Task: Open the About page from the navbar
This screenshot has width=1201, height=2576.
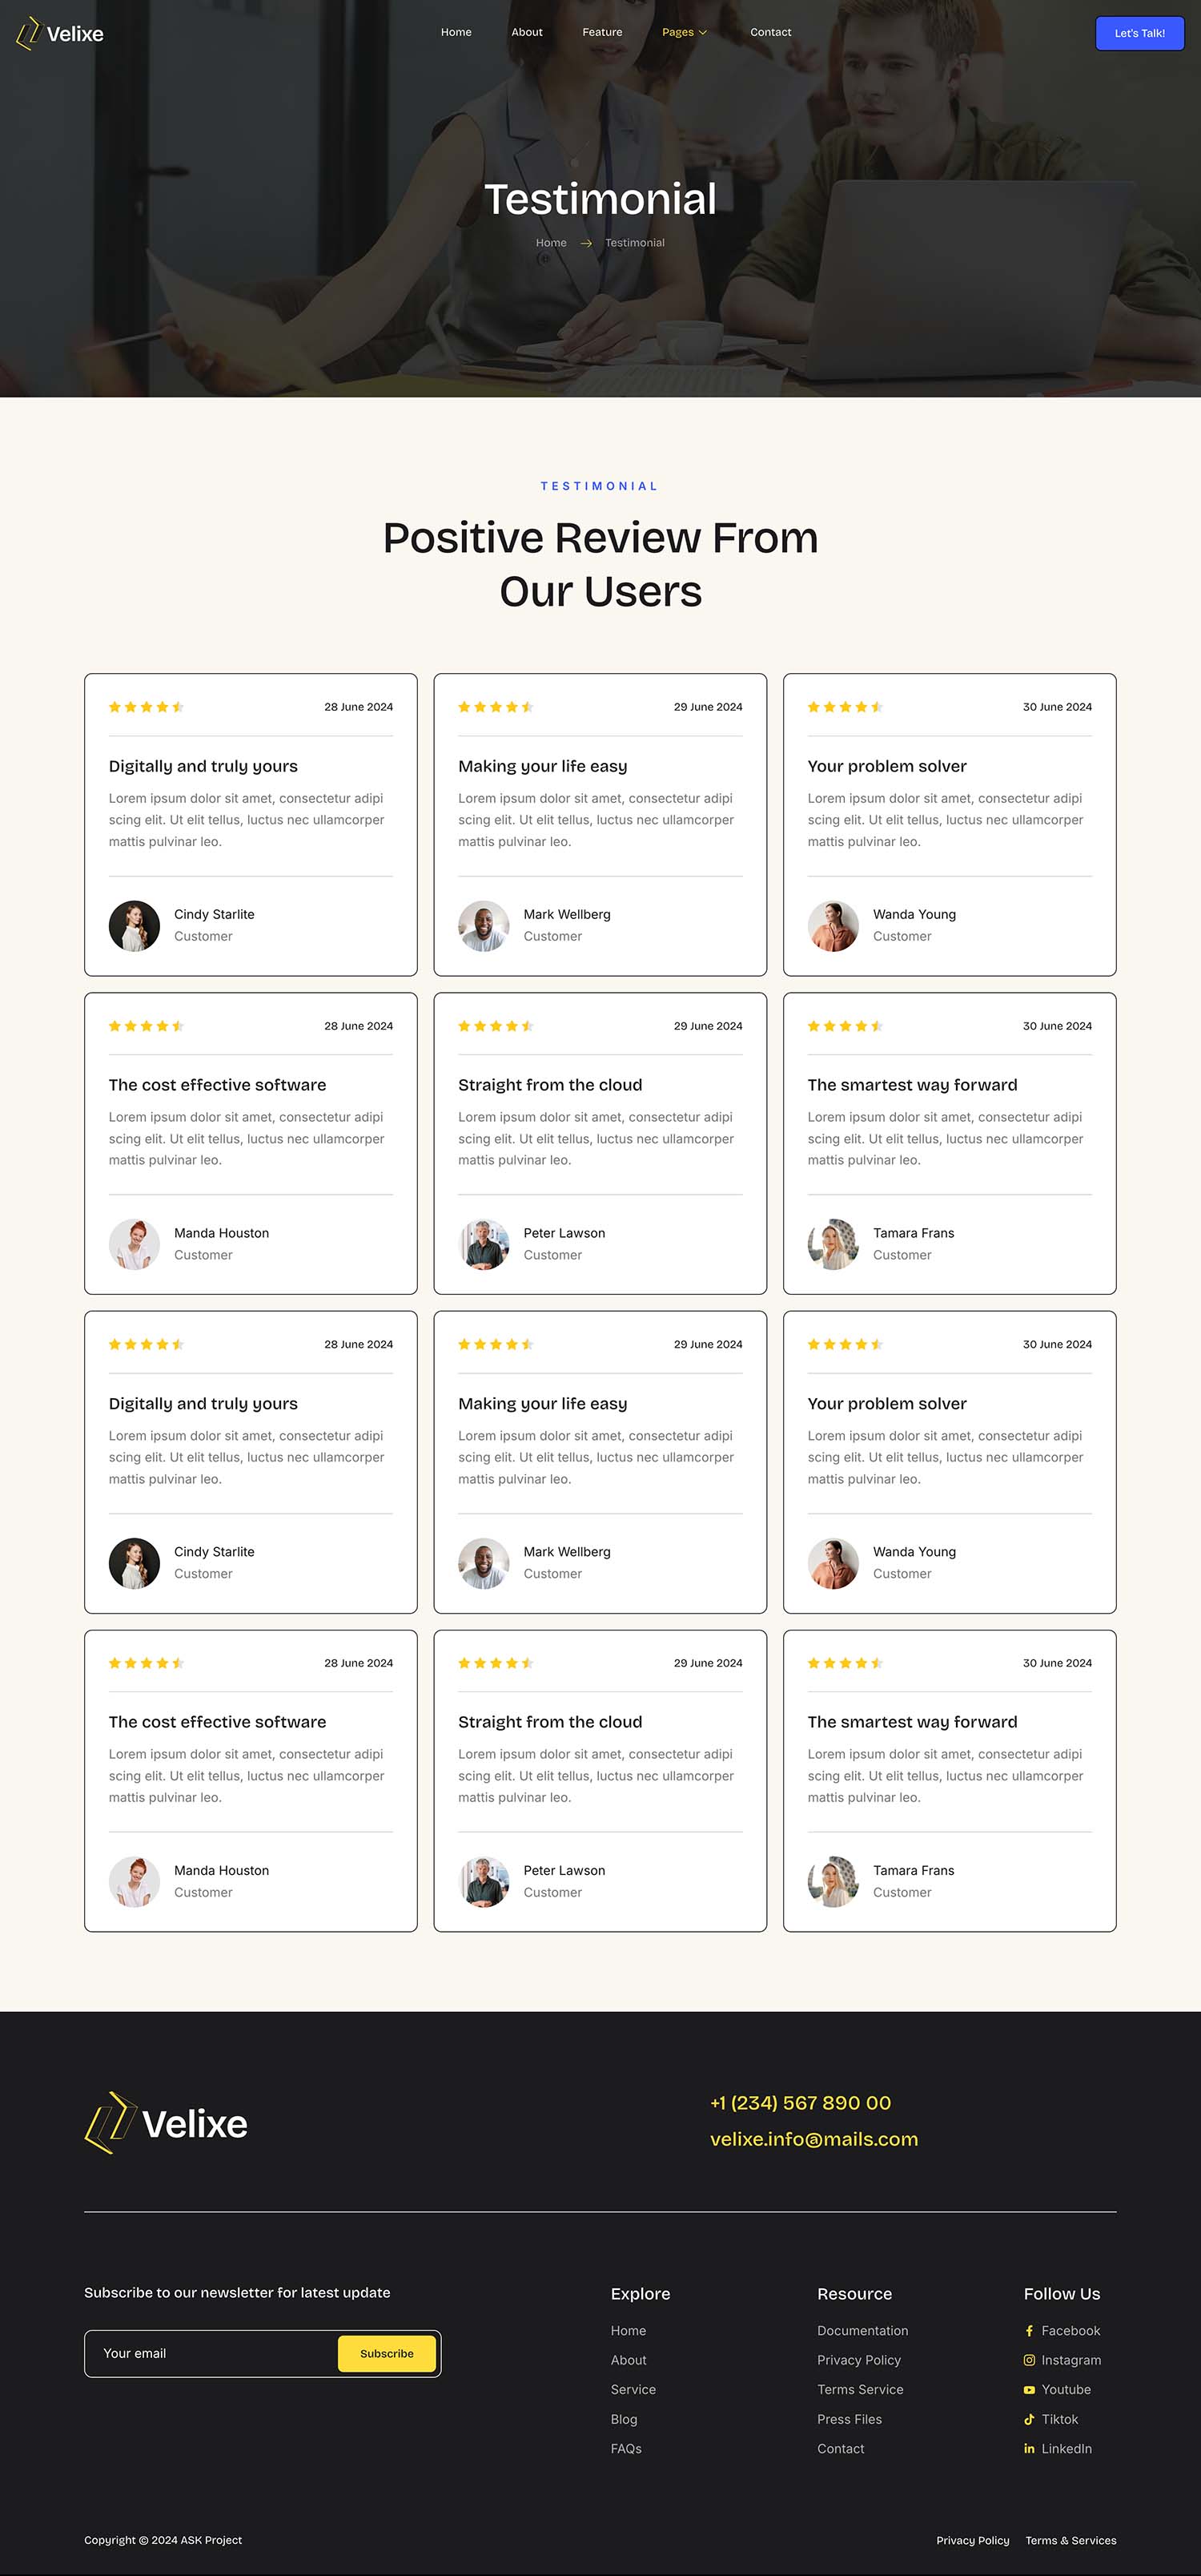Action: [x=527, y=32]
